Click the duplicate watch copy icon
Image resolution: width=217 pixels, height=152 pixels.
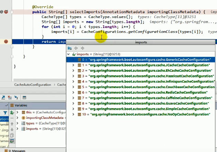pos(12,135)
